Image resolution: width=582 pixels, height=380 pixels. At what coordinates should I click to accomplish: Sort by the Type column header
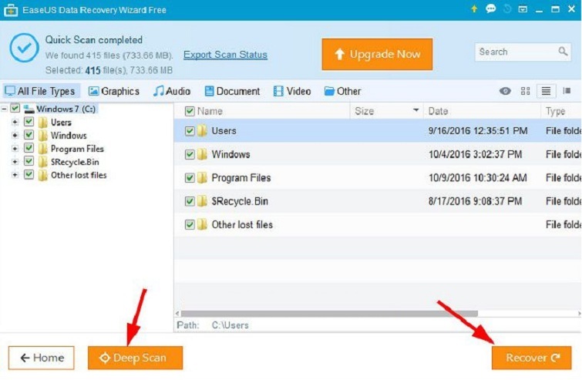tap(555, 111)
